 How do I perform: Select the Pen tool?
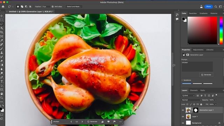point(2,77)
